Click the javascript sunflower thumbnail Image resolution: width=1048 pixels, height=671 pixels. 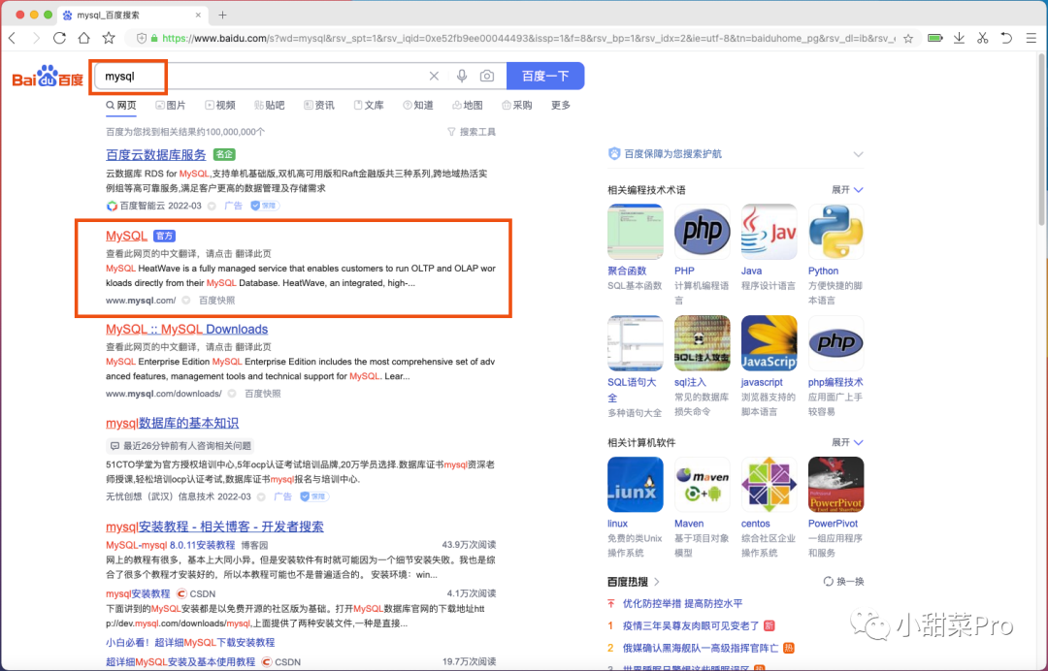click(x=769, y=343)
